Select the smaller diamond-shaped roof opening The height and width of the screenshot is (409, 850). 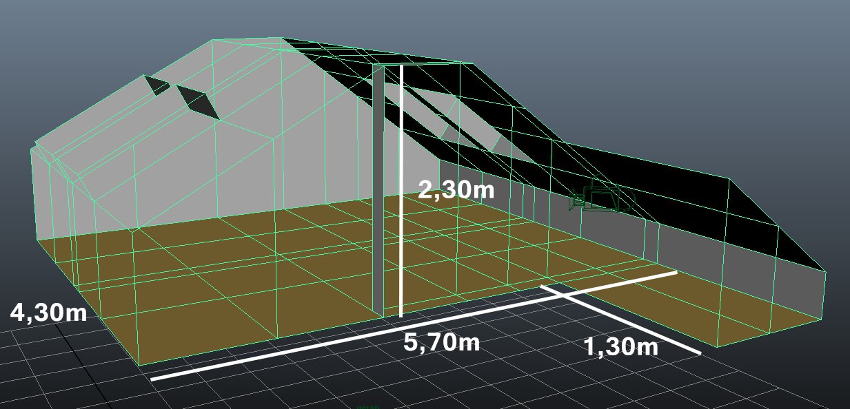pos(156,85)
